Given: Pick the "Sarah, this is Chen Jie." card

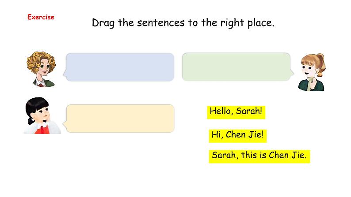Looking at the screenshot, I should 259,156.
